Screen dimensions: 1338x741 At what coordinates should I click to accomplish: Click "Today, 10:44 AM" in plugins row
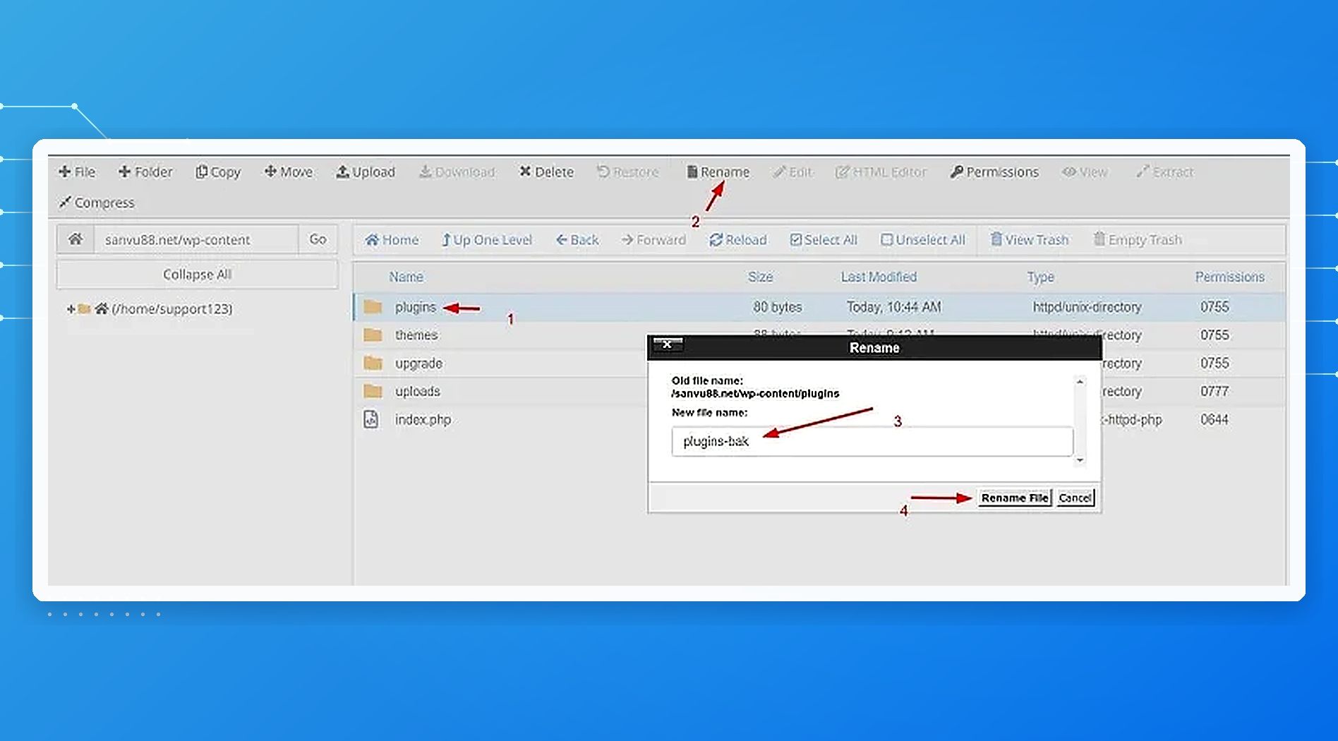[x=894, y=307]
